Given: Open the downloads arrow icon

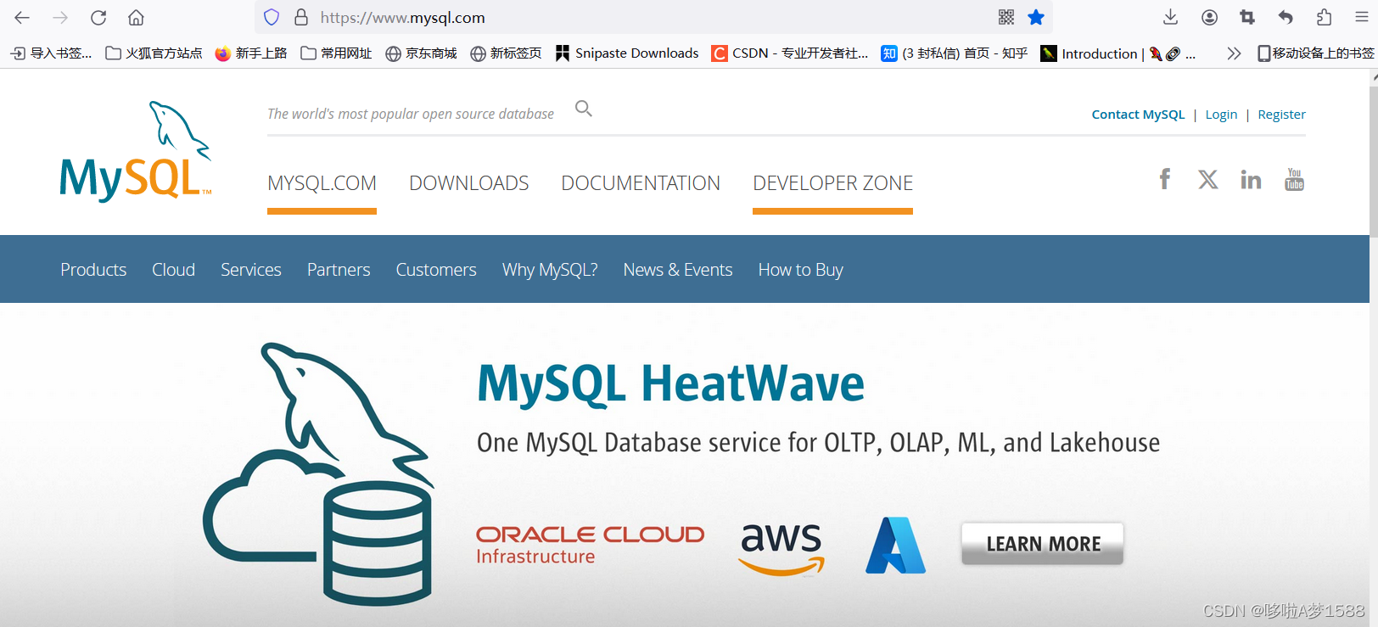Looking at the screenshot, I should pos(1170,17).
